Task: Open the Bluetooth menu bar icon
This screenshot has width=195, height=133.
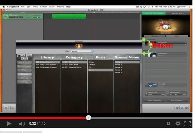Action: pos(152,7)
